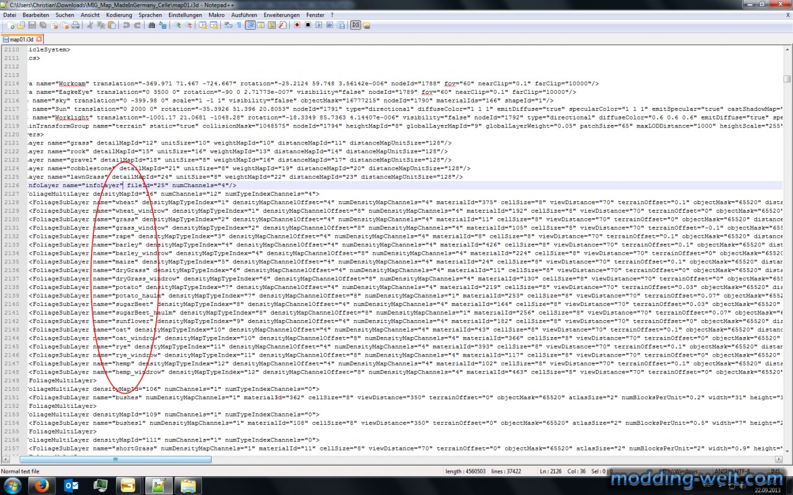Open the Bearbeiten menu
Viewport: 793px width, 495px height.
click(36, 15)
